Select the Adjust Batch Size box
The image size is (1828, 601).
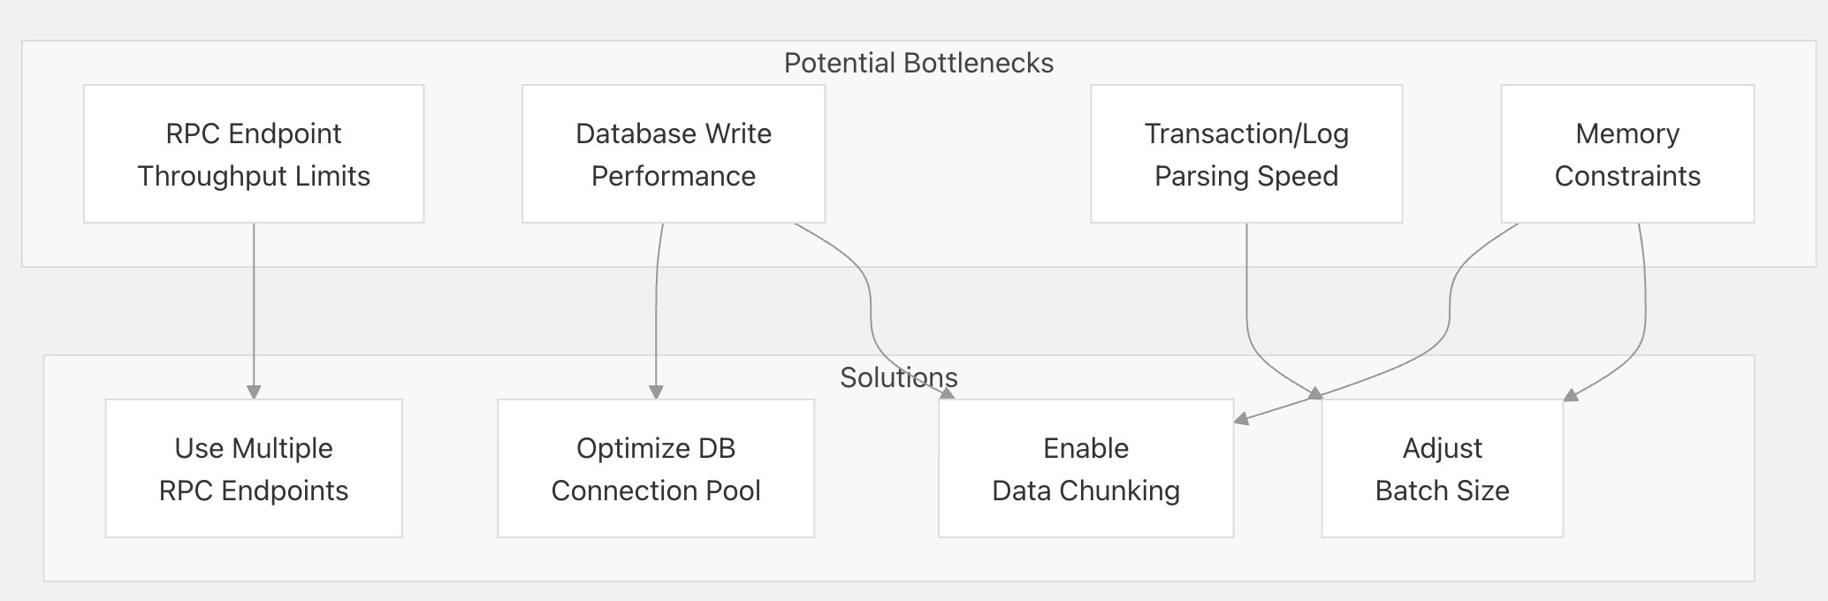click(1442, 468)
